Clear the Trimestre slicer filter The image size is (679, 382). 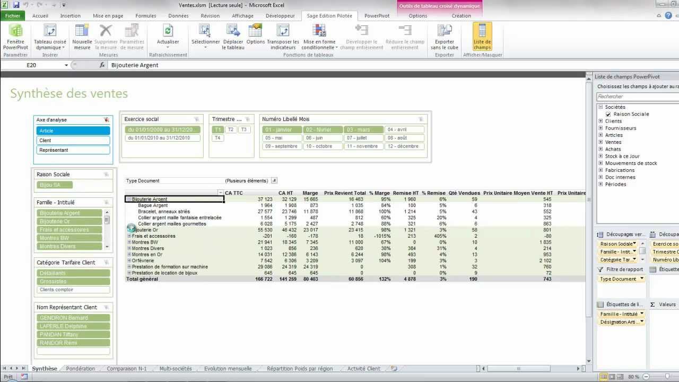pos(248,119)
